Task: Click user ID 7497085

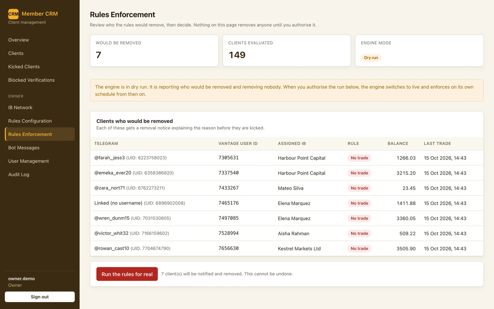Action: tap(228, 218)
